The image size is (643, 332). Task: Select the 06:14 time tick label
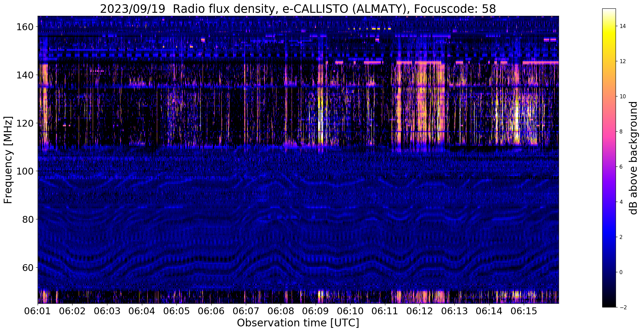pos(489,311)
